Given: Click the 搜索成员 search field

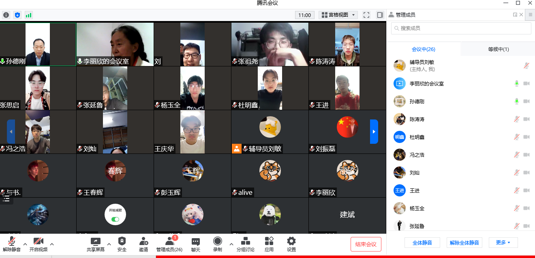Looking at the screenshot, I should pyautogui.click(x=461, y=28).
